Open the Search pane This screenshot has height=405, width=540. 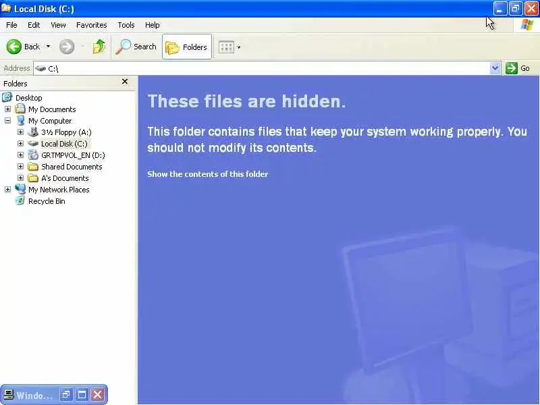click(x=136, y=47)
